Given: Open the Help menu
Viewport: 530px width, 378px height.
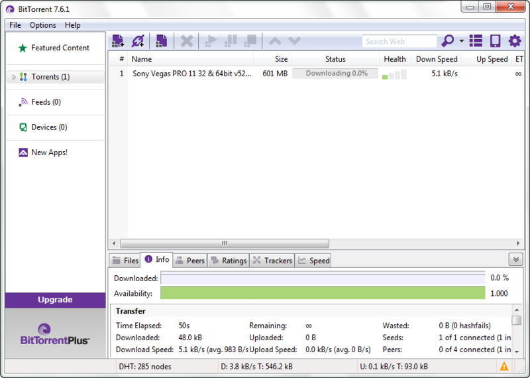Looking at the screenshot, I should [73, 25].
